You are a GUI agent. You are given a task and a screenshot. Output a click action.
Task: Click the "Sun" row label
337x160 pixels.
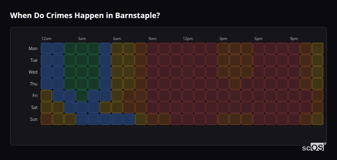pos(34,120)
